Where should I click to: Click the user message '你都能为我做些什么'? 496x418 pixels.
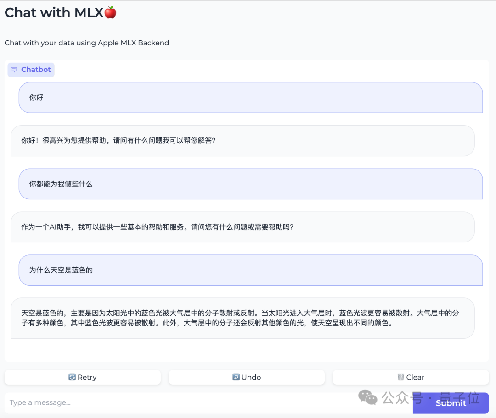(x=61, y=184)
